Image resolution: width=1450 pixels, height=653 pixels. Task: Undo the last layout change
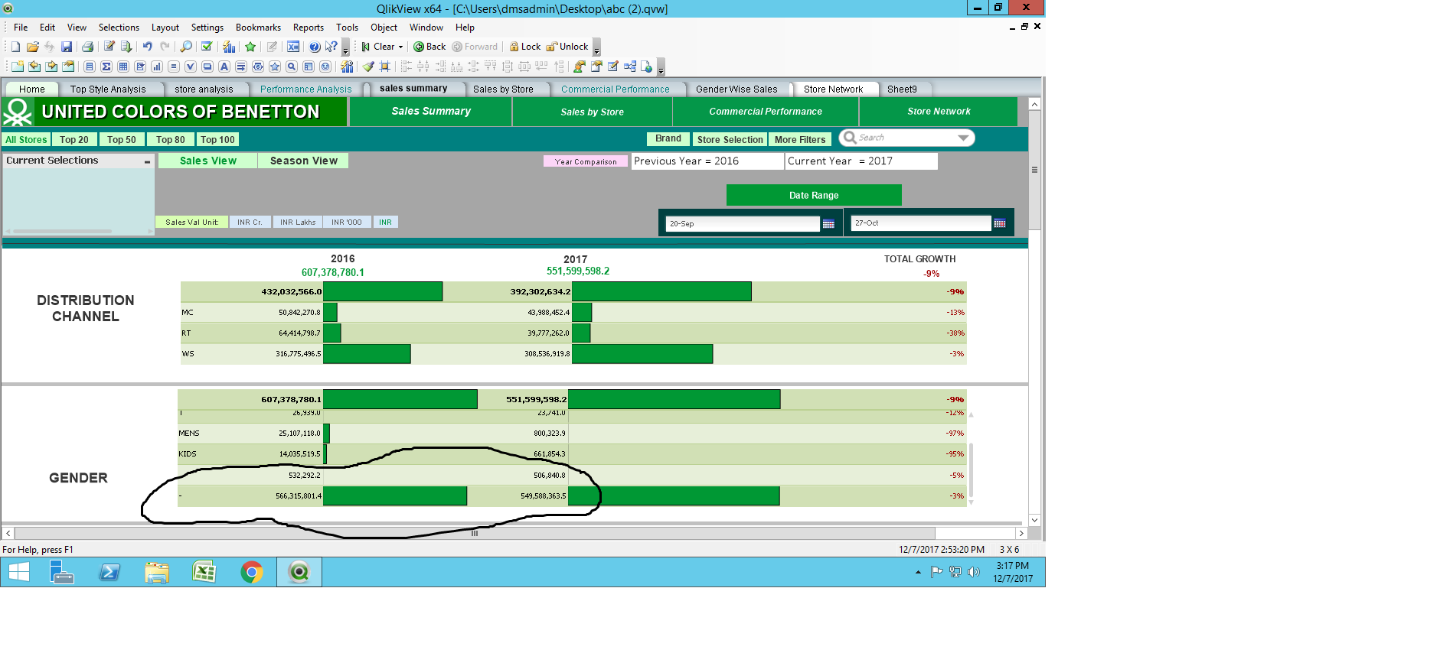pos(148,47)
